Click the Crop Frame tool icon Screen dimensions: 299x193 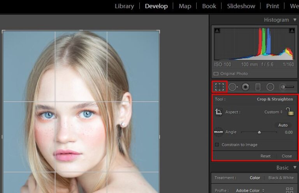[x=218, y=112]
